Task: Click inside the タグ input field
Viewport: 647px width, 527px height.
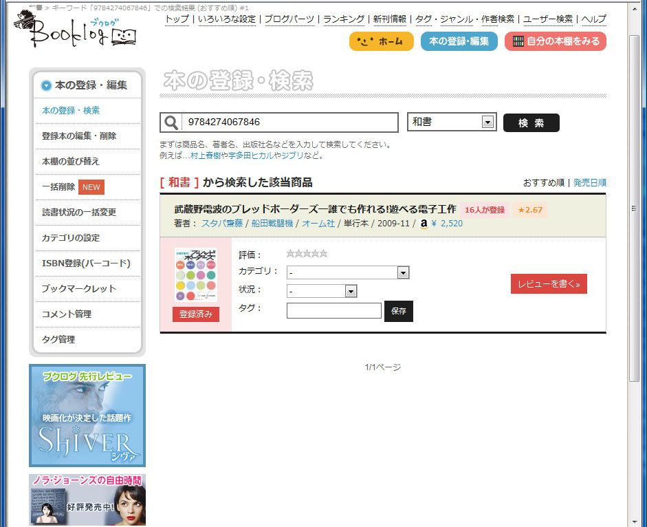Action: coord(334,310)
